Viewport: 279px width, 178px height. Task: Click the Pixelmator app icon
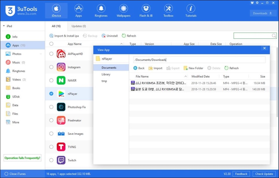click(61, 120)
